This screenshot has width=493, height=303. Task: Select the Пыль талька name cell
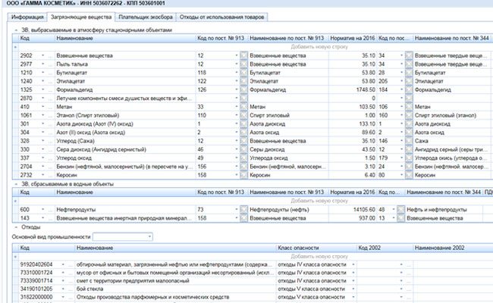(125, 64)
